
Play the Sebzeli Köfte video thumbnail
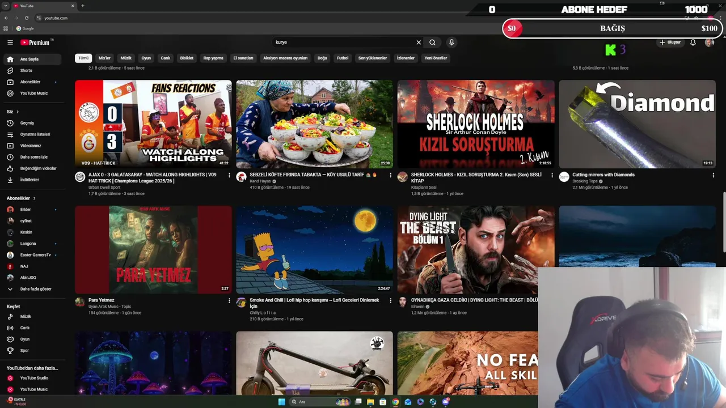314,124
